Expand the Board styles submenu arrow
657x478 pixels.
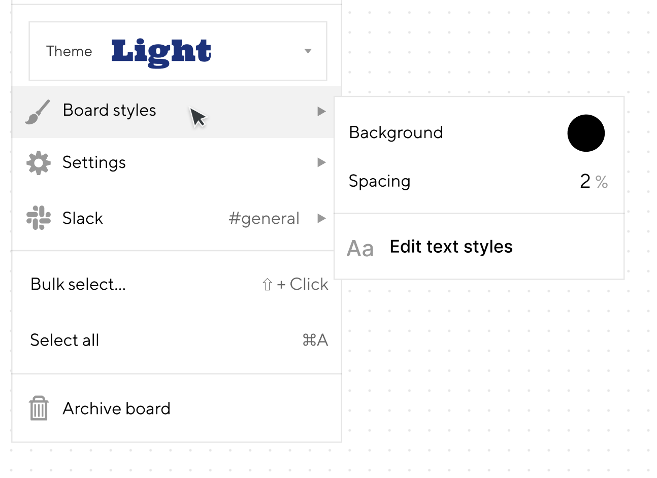click(x=321, y=112)
